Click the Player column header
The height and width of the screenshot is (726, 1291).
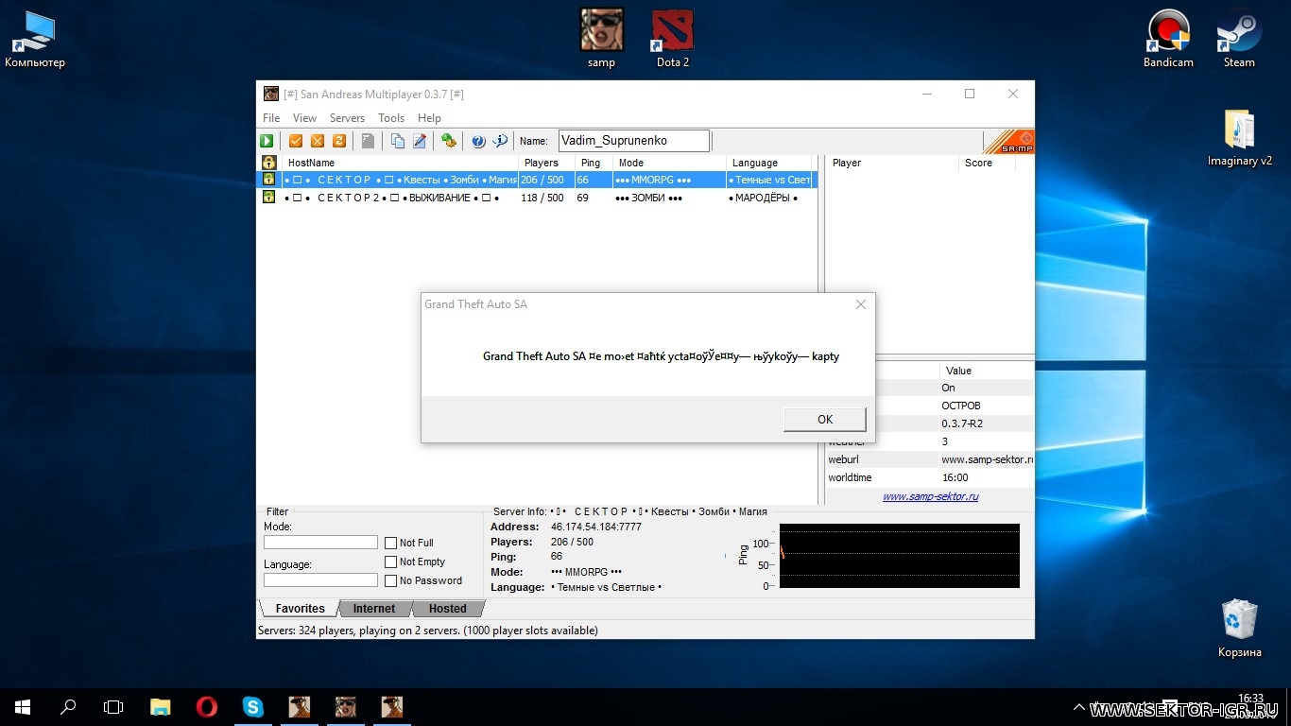[x=892, y=163]
